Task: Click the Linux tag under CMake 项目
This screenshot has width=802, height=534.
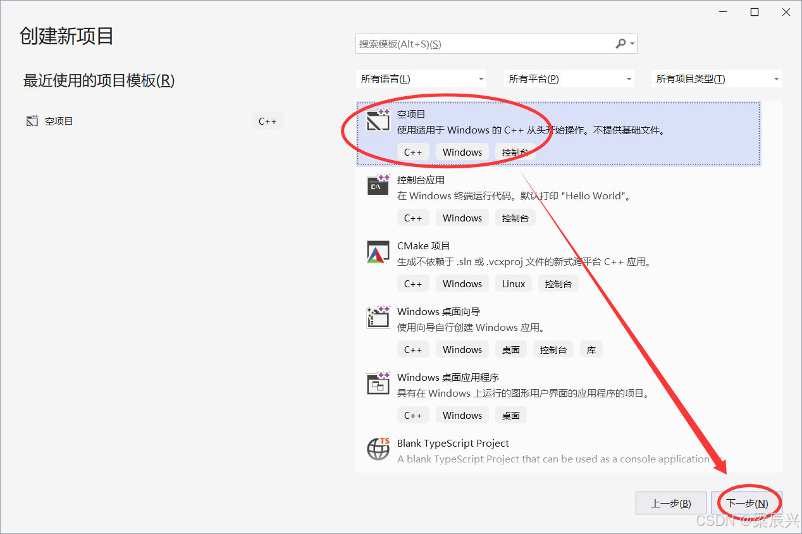Action: (x=514, y=283)
